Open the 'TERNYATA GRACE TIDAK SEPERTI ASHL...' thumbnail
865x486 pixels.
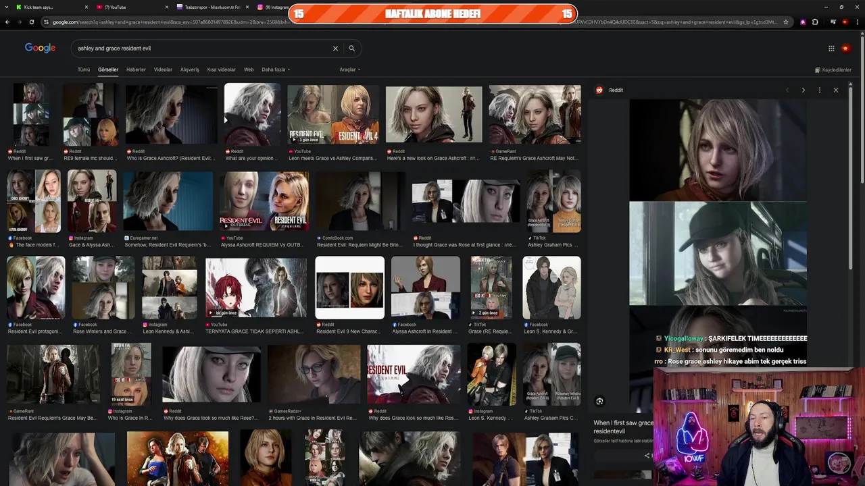[x=255, y=288]
